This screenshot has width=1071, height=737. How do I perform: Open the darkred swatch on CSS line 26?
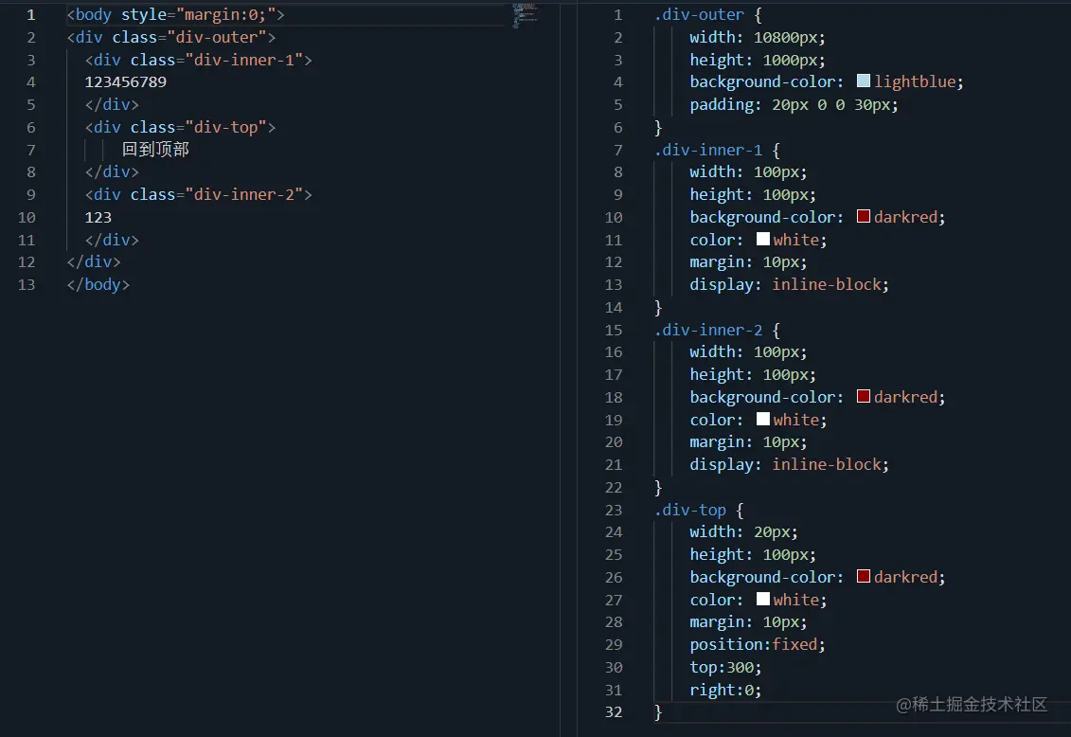864,577
